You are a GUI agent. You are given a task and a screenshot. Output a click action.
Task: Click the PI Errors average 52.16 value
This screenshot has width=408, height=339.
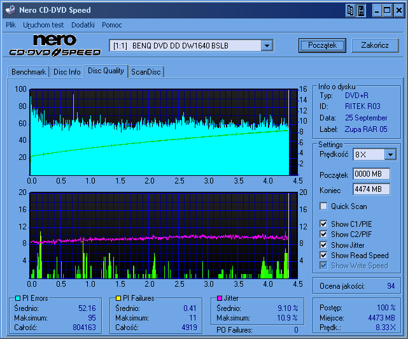[87, 308]
